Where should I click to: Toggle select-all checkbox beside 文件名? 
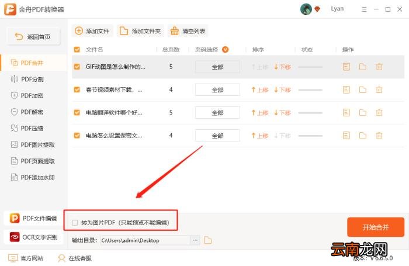click(x=77, y=49)
